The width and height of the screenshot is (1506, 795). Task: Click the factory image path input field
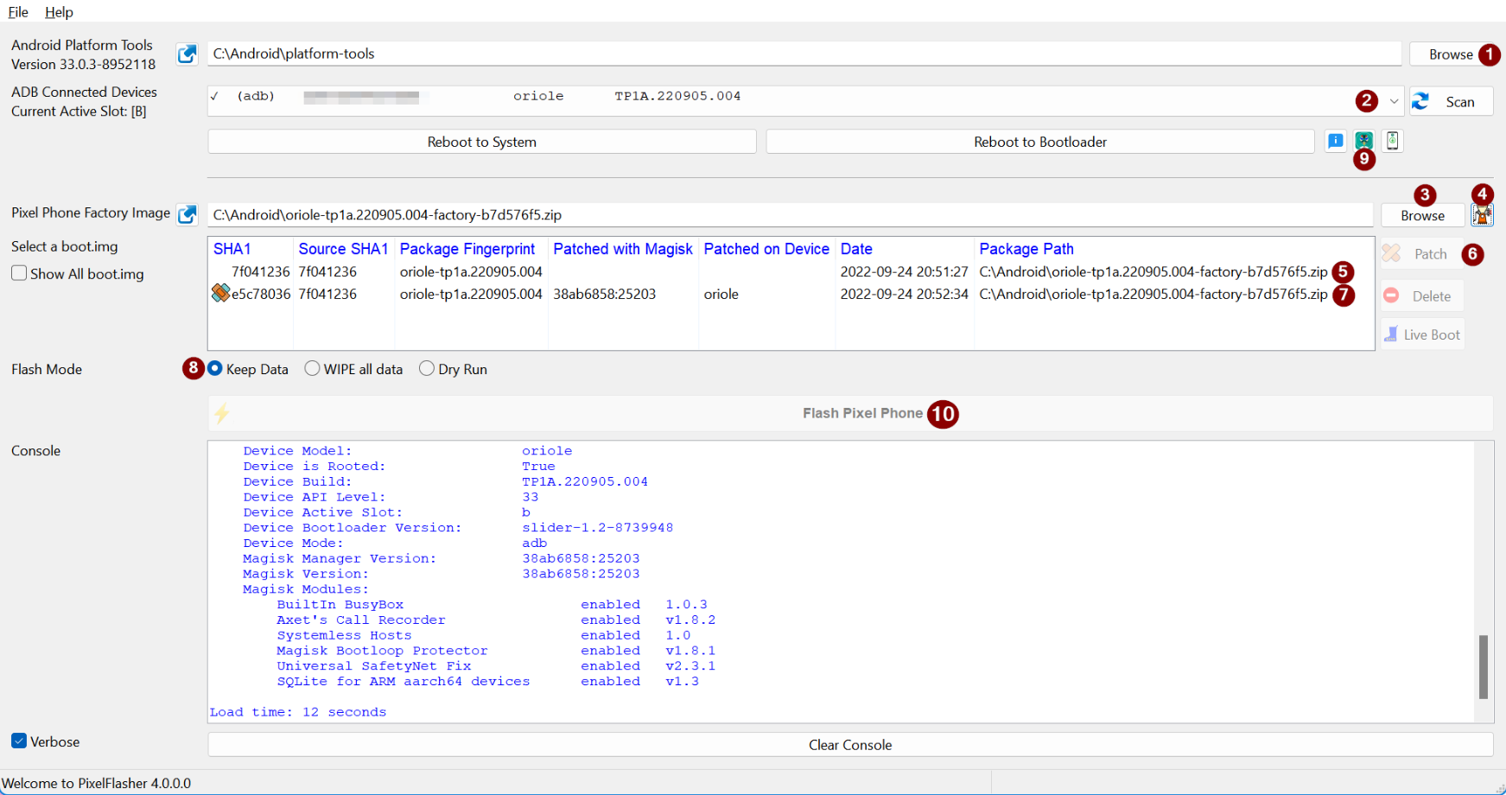coord(790,214)
